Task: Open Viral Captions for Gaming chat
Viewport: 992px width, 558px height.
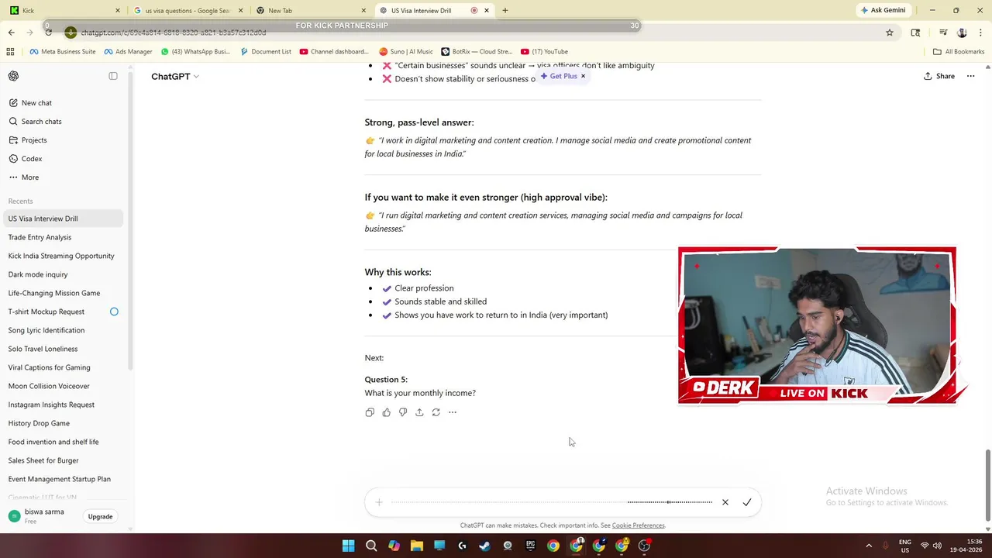Action: coord(63,367)
